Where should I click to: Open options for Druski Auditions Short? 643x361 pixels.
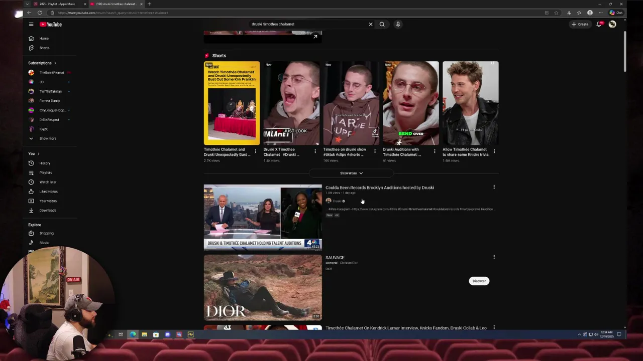(435, 151)
